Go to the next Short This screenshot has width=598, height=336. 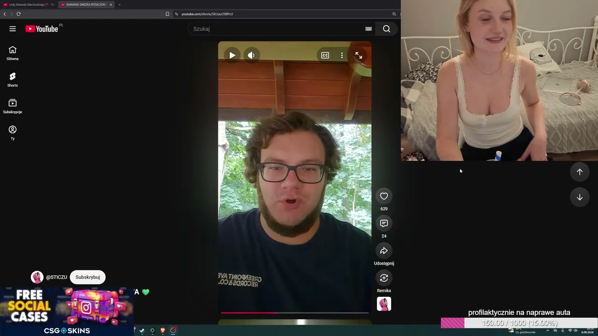(x=580, y=197)
